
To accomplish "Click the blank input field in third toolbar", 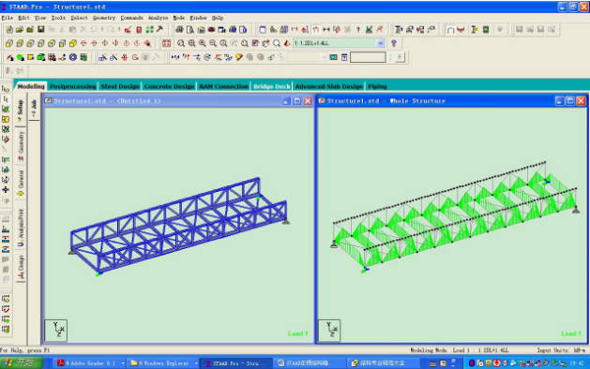I will (x=368, y=57).
